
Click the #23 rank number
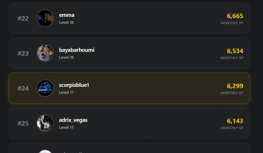click(23, 53)
